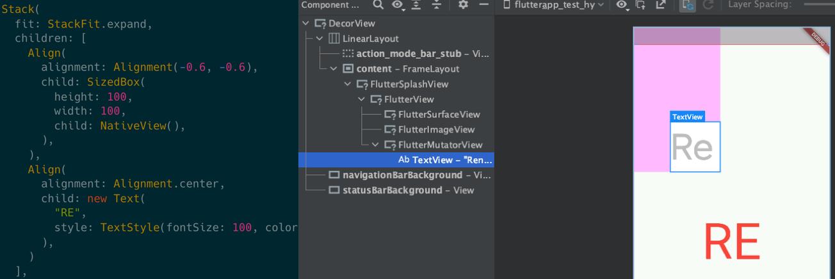
Task: Collapse the DecorView tree node
Action: [306, 24]
